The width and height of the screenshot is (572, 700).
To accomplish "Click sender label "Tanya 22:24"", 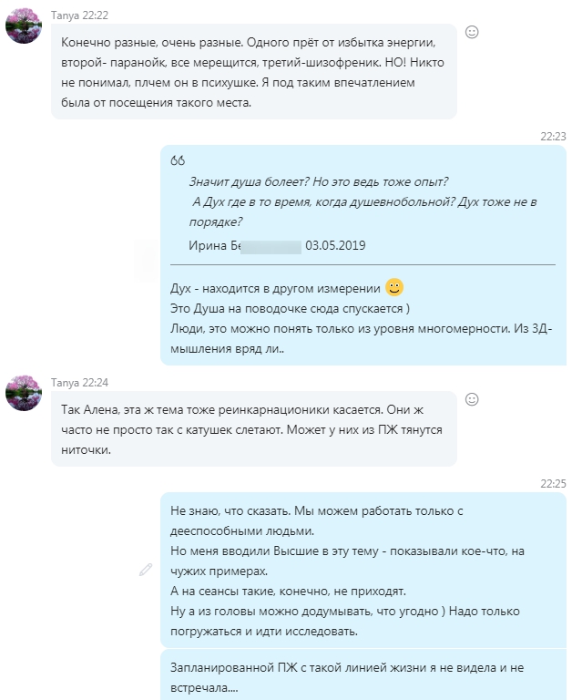I will [x=79, y=383].
